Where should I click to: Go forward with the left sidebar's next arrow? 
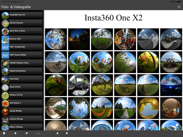(x=27, y=133)
